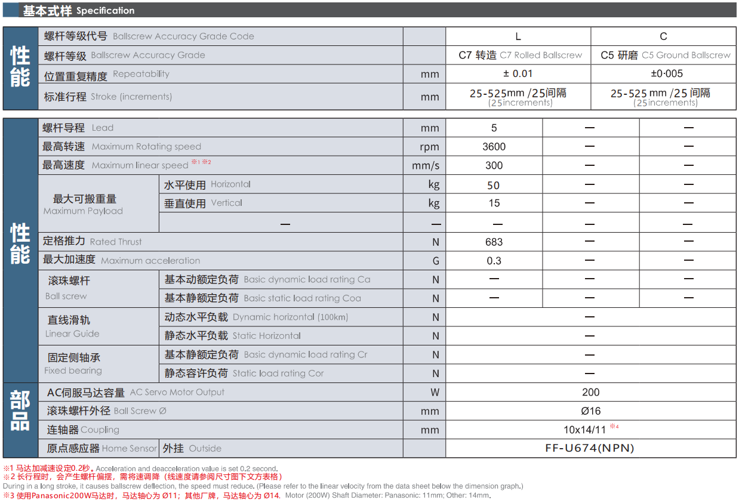Select the C accuracy grade code column header
Viewport: 739px width, 503px height.
point(663,36)
